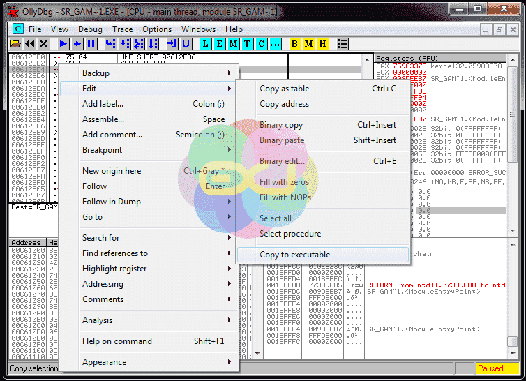Click the Close program X icon
Image resolution: width=526 pixels, height=381 pixels.
pos(44,44)
